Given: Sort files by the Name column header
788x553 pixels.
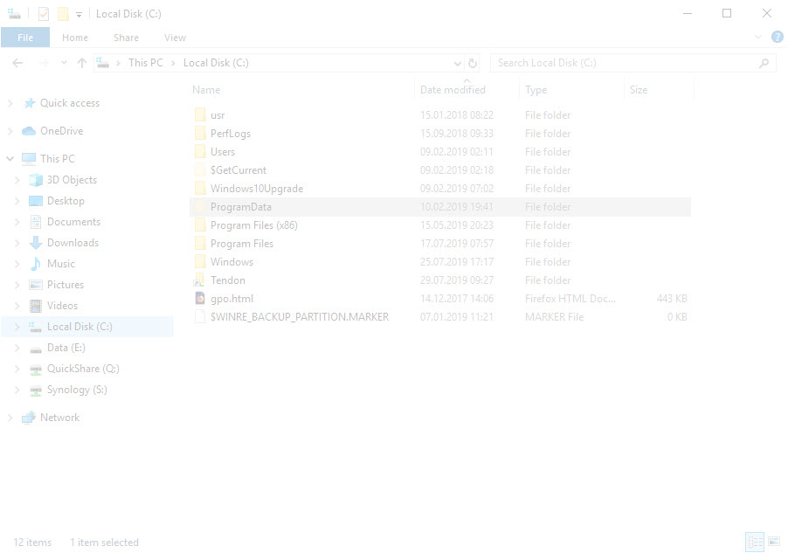Looking at the screenshot, I should tap(206, 89).
